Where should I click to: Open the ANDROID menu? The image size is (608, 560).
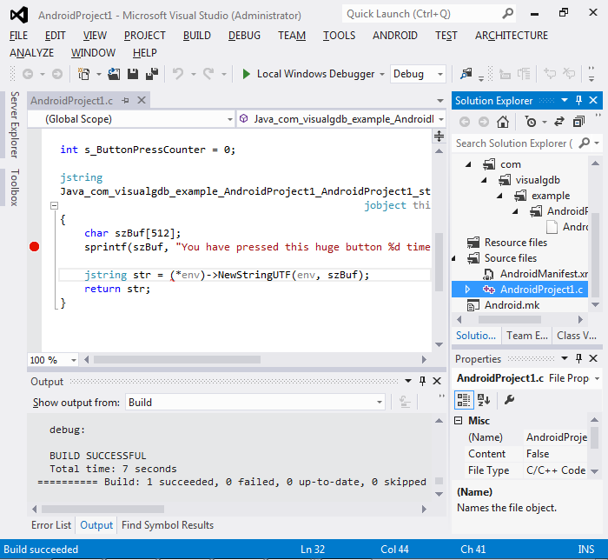tap(394, 36)
